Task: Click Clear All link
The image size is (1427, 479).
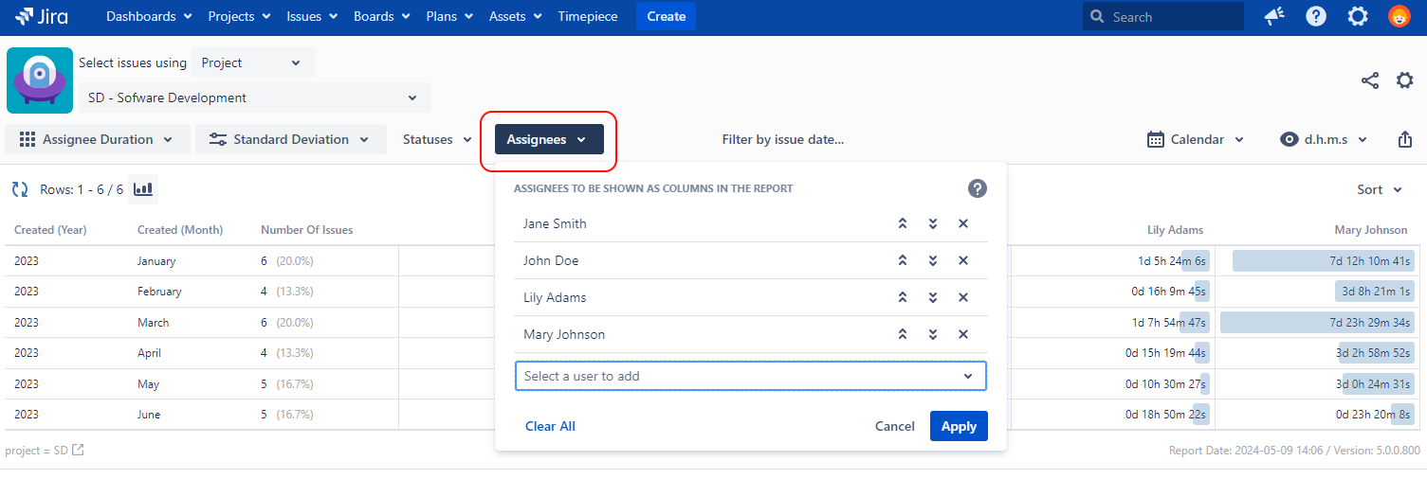Action: tap(550, 426)
